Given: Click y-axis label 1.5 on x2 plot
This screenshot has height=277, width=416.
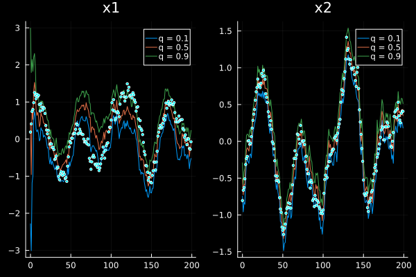Looking at the screenshot, I should point(226,31).
